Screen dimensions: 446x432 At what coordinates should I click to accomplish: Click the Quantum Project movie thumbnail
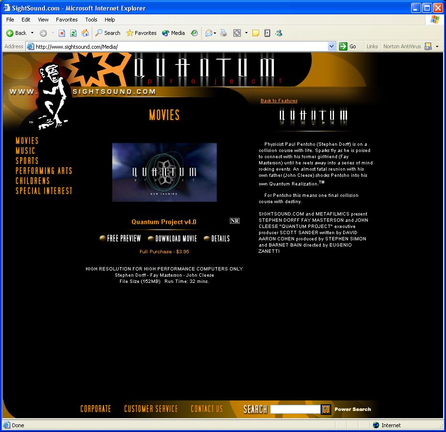[x=164, y=173]
